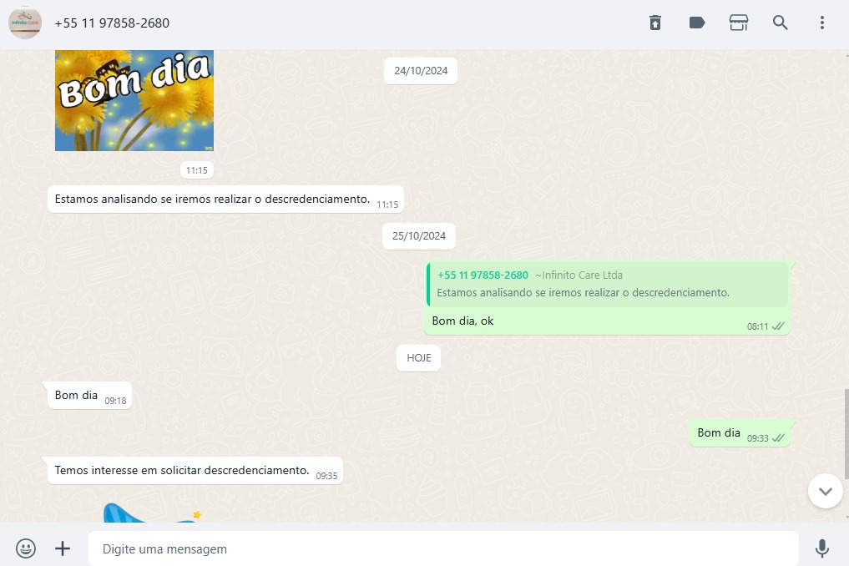Click quoted reply from Infinito Care Ltda

click(606, 285)
